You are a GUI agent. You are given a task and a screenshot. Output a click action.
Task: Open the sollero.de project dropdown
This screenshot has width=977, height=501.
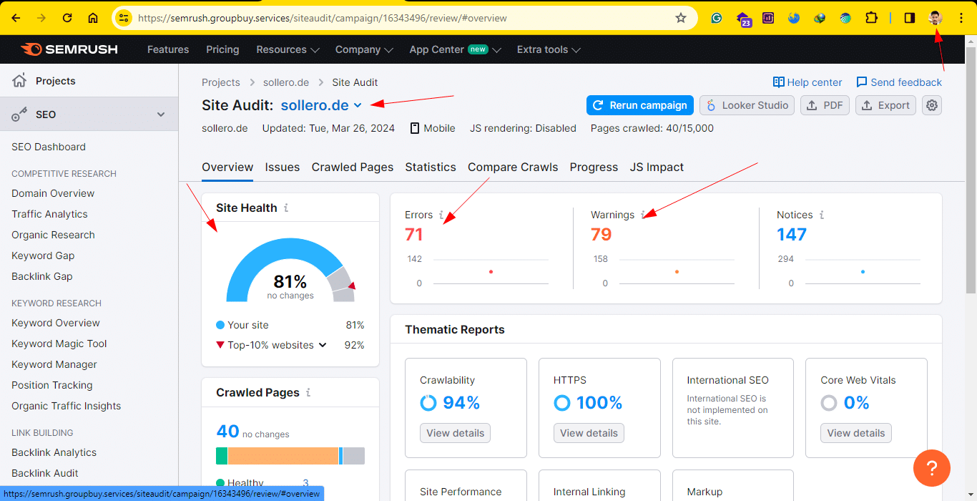pyautogui.click(x=322, y=105)
